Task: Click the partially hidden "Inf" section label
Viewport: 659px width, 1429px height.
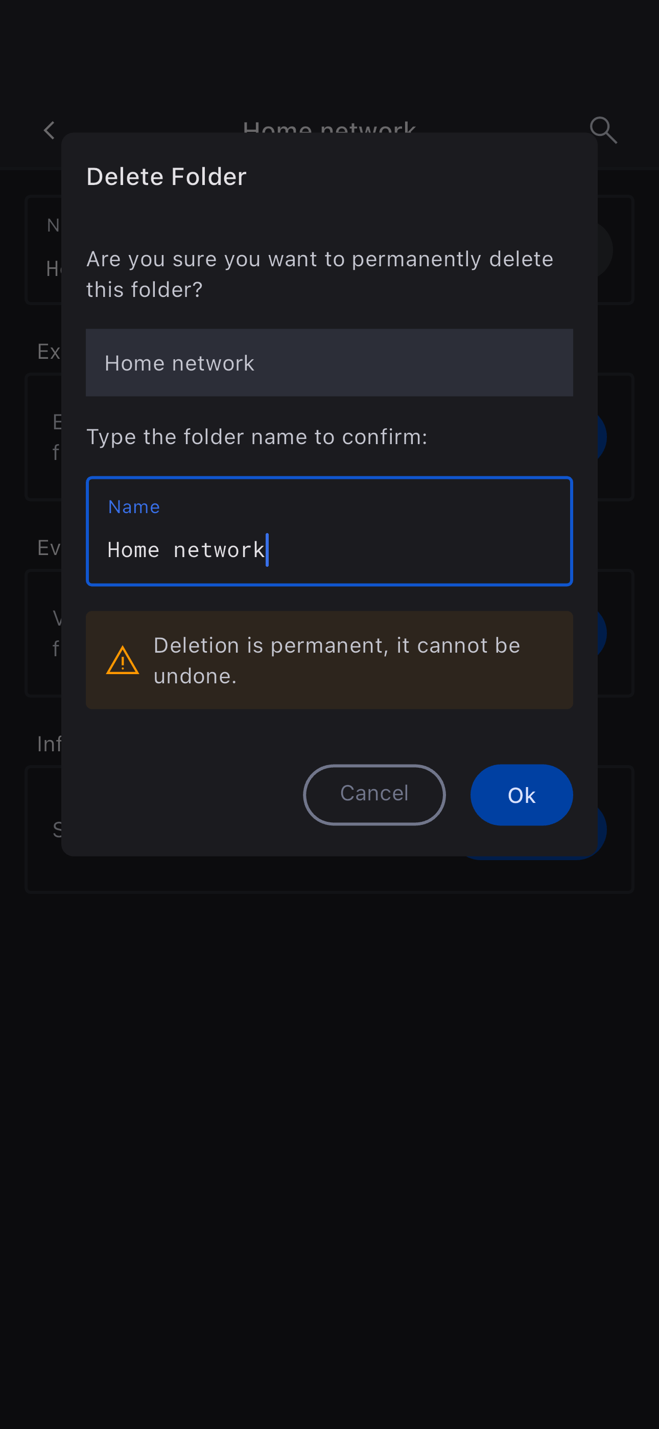Action: tap(49, 745)
